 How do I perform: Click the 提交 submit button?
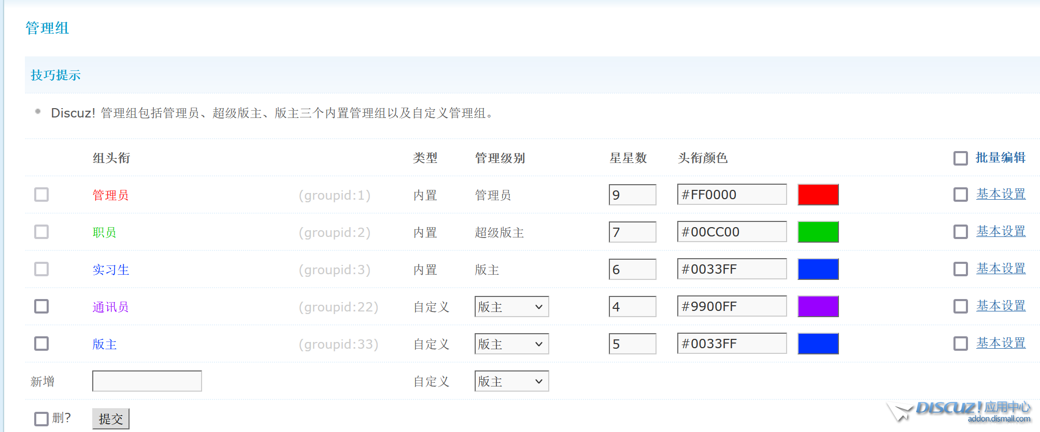(110, 419)
